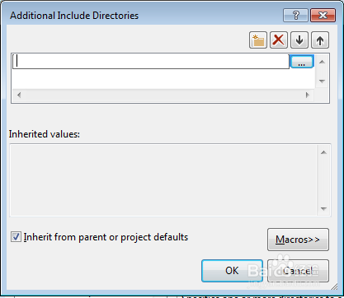344x298 pixels.
Task: Click the horizontal scroll right arrow
Action: pyautogui.click(x=308, y=95)
